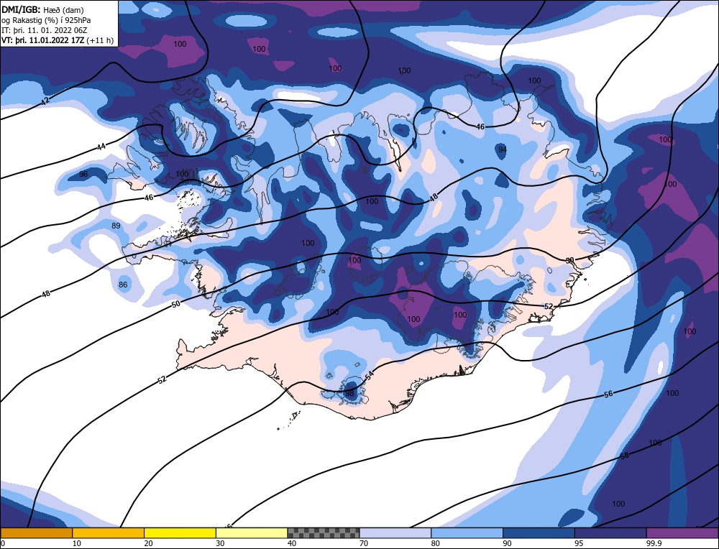Click the '(+11 h)' forecast offset text
This screenshot has width=719, height=549.
click(x=99, y=40)
